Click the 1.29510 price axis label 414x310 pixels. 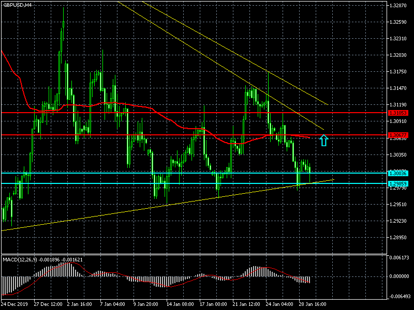[398, 204]
